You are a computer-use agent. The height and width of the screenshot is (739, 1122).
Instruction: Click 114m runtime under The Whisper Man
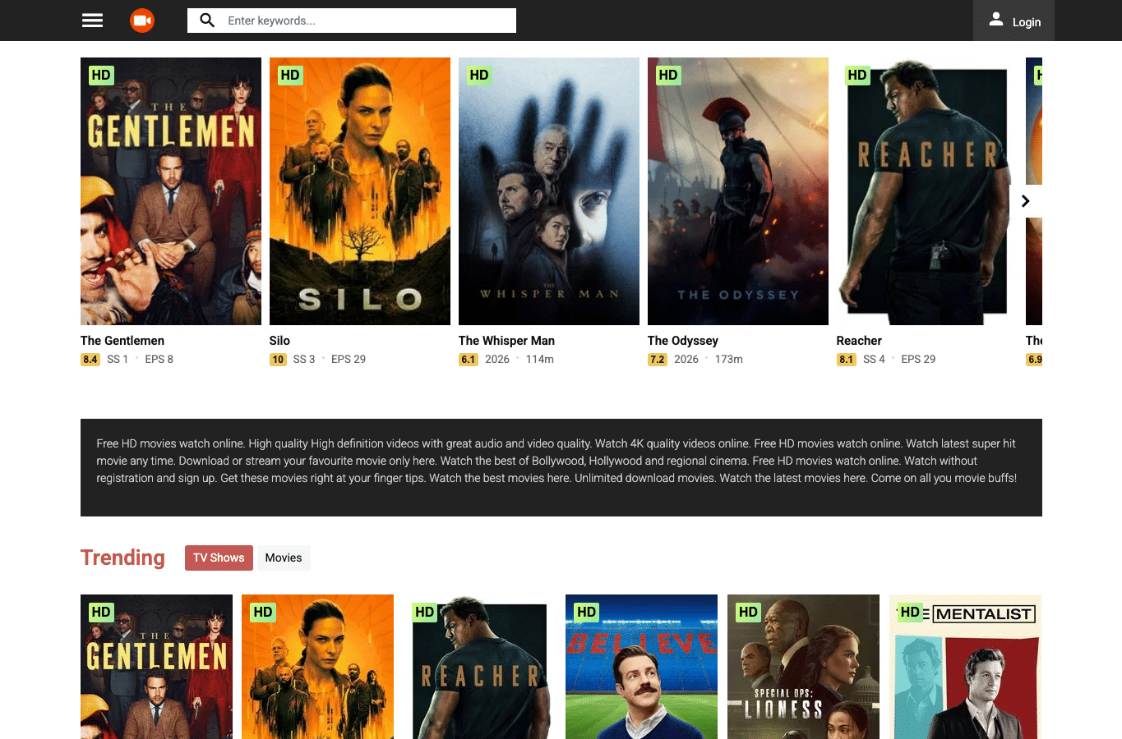(x=540, y=360)
